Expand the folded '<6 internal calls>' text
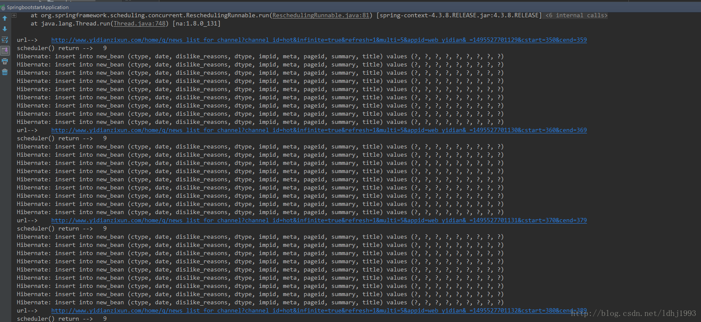 576,16
